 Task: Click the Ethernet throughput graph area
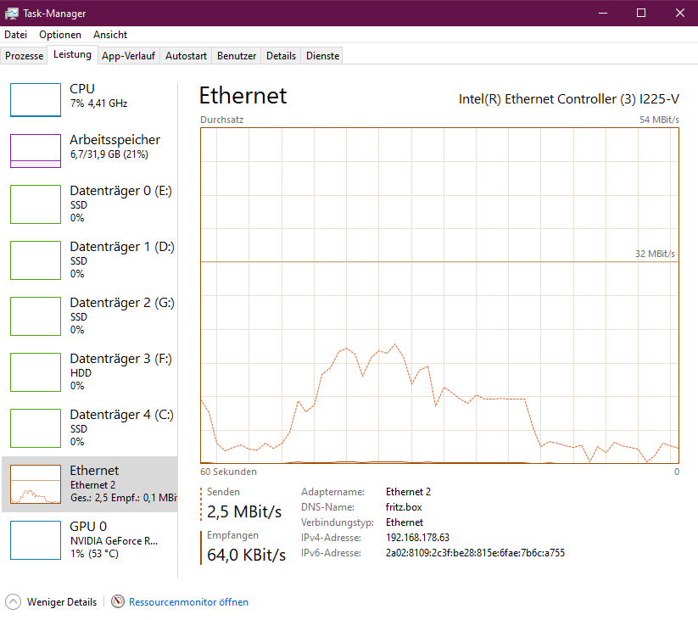click(x=439, y=295)
